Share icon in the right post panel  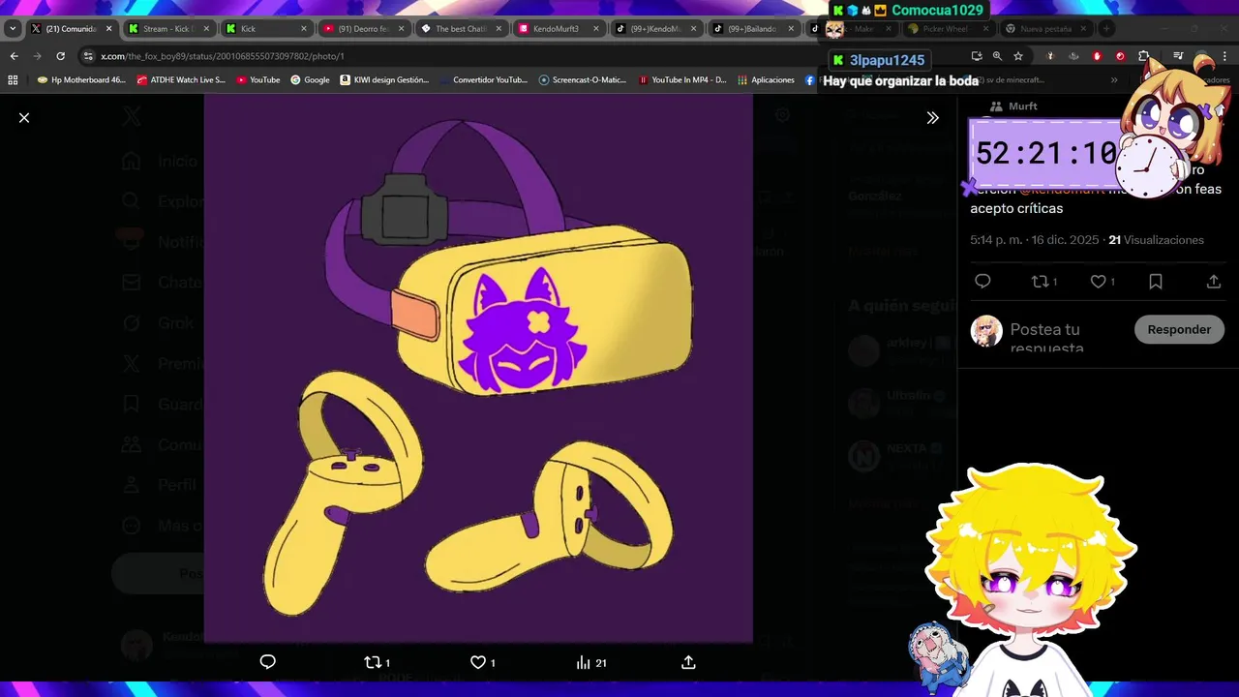[1214, 282]
